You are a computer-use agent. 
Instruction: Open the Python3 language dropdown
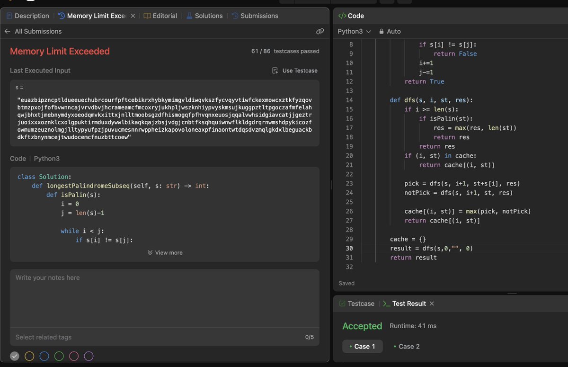pyautogui.click(x=354, y=31)
